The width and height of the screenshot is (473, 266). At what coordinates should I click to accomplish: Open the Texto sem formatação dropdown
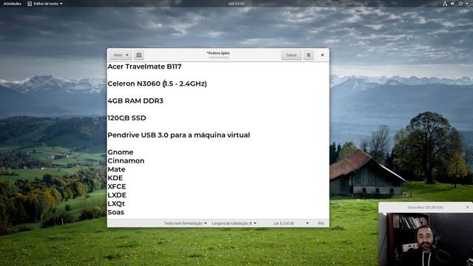[186, 223]
